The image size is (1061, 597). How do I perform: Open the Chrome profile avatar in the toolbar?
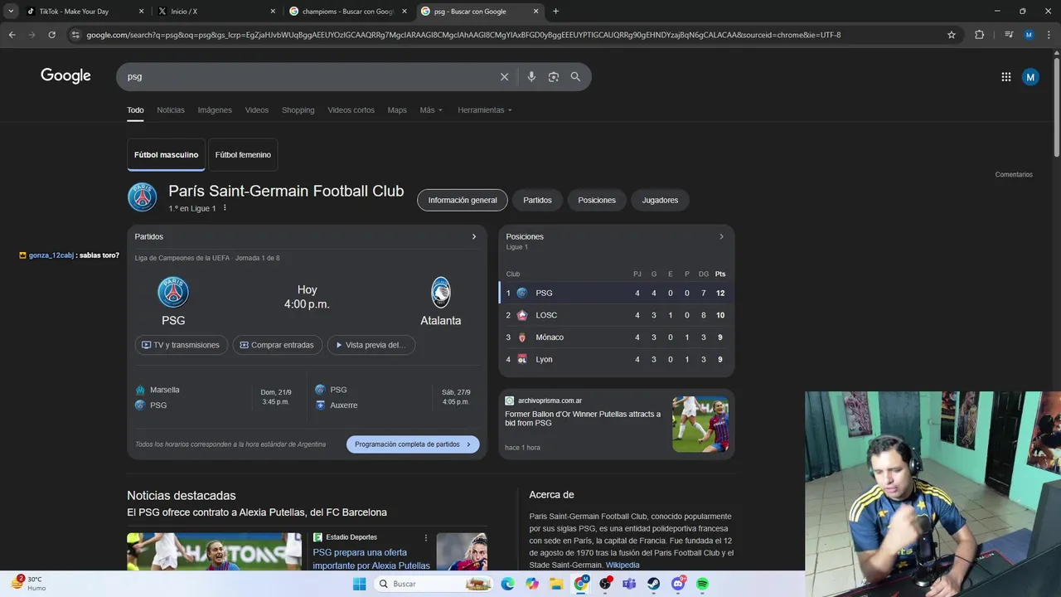click(1029, 35)
